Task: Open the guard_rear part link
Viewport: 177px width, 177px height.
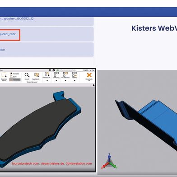Action: 8,34
